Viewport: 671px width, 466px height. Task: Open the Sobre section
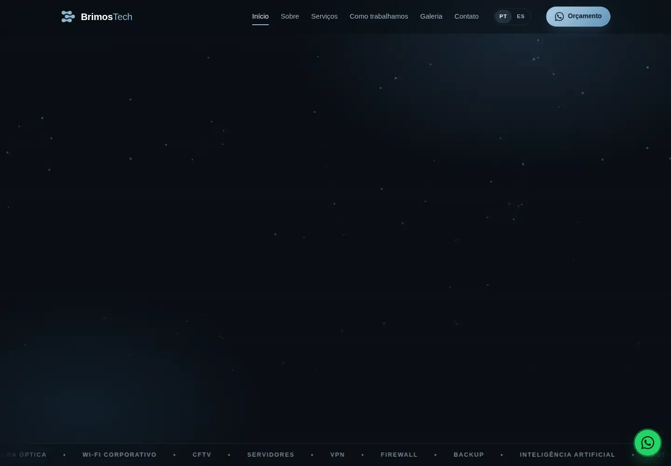click(290, 16)
